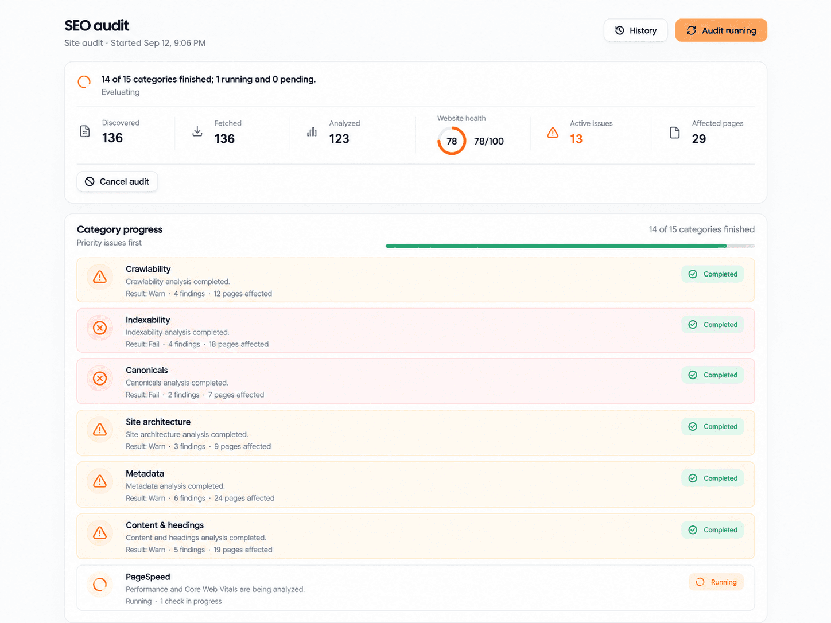The width and height of the screenshot is (831, 623).
Task: Click the Affected pages count 29
Action: point(699,139)
